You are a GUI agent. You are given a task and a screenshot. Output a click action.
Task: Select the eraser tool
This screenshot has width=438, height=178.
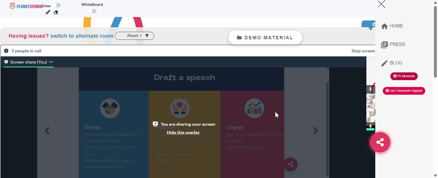click(56, 12)
